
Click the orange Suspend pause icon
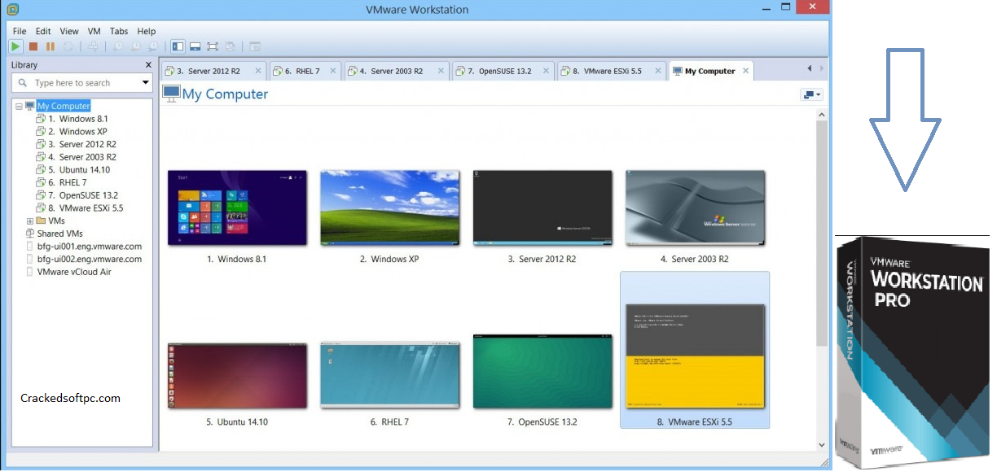coord(51,46)
